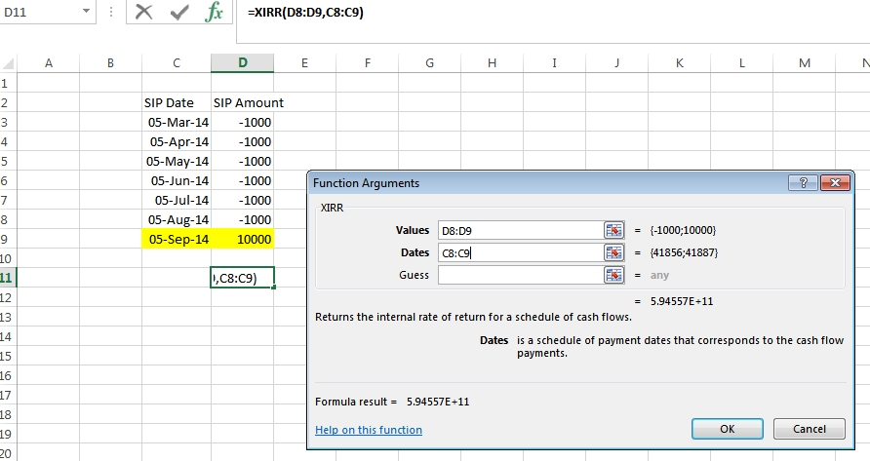The width and height of the screenshot is (870, 461).
Task: Click the Values input field D8:D9
Action: pyautogui.click(x=521, y=230)
